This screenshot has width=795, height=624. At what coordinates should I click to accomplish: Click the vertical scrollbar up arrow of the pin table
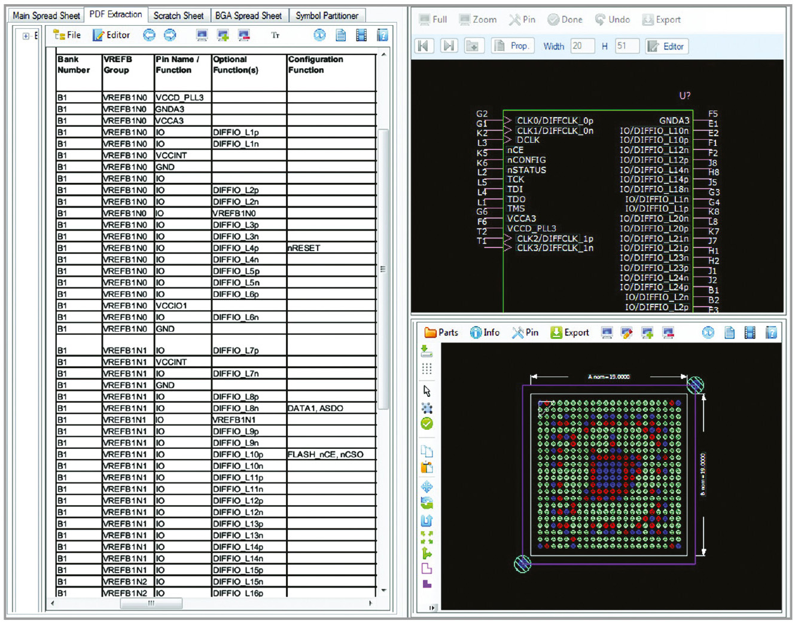click(x=383, y=54)
